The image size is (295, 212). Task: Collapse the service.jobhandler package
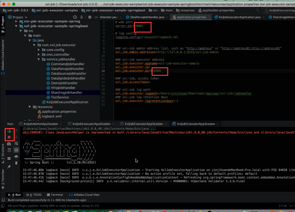(x=39, y=59)
